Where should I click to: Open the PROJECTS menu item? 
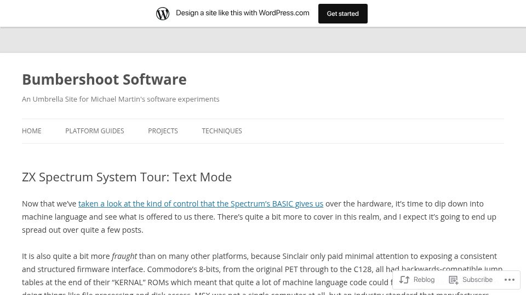163,131
